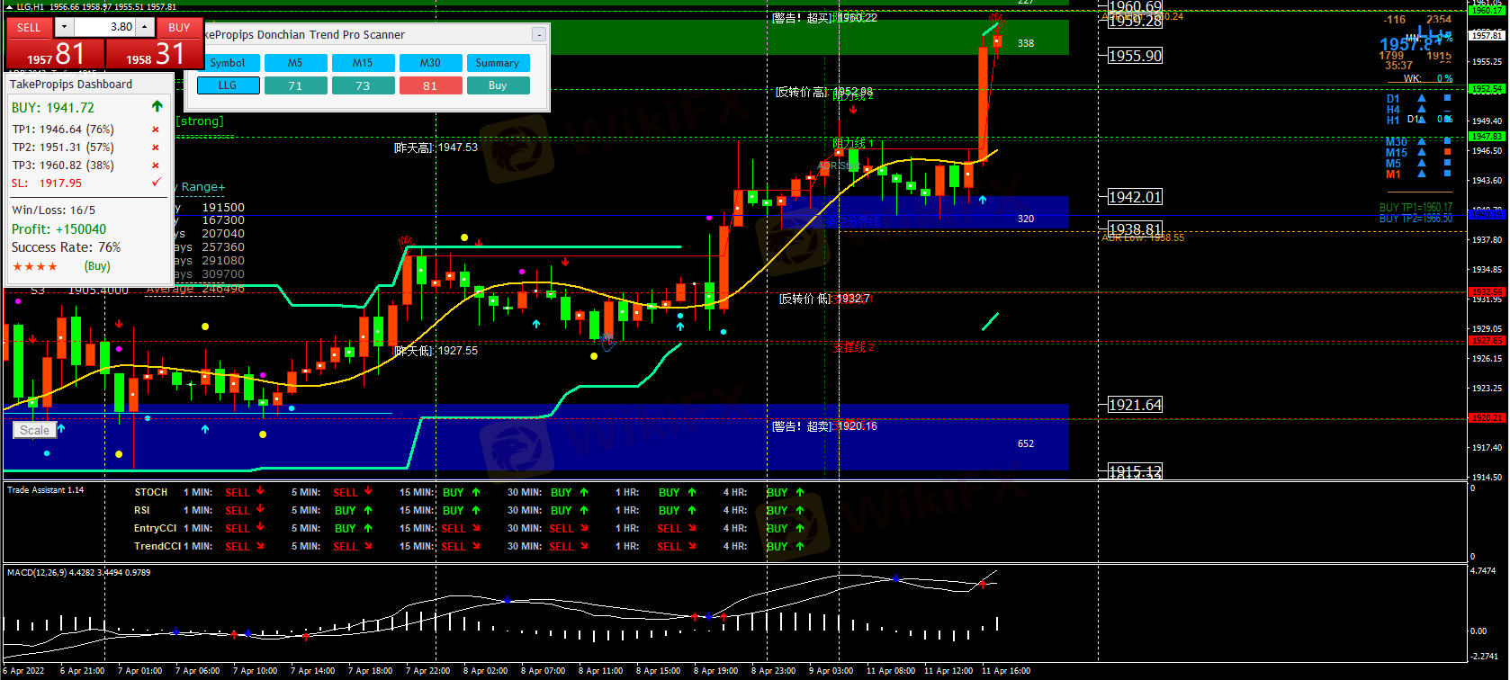Click the RSI 5 MIN green buy arrow

click(x=368, y=510)
